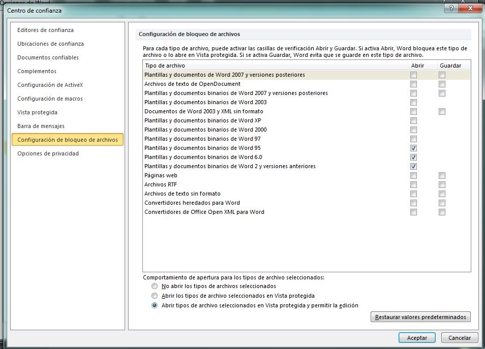Click the Cancelar button

click(x=460, y=338)
